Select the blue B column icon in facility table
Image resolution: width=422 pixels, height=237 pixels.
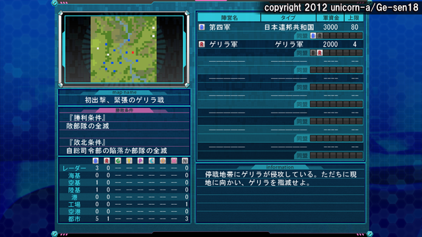[96, 161]
